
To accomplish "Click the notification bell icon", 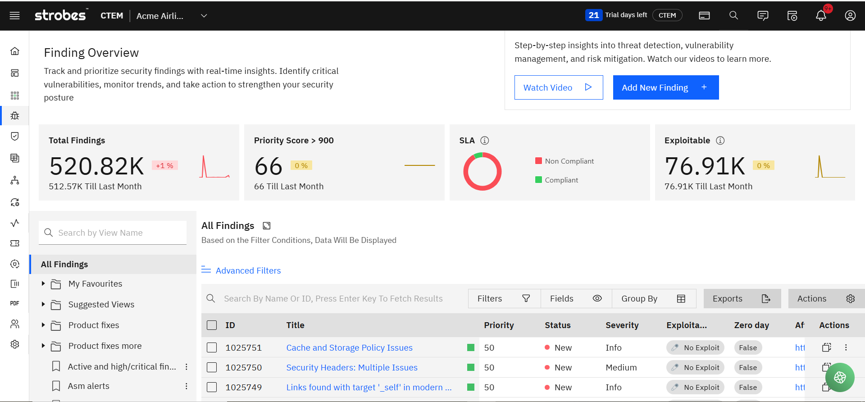I will click(x=821, y=16).
